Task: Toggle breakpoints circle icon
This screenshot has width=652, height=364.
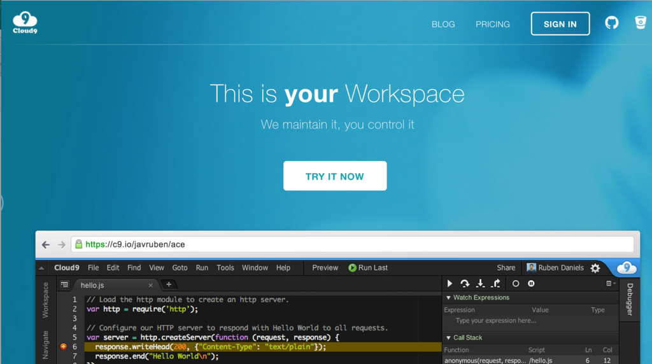Action: 516,284
